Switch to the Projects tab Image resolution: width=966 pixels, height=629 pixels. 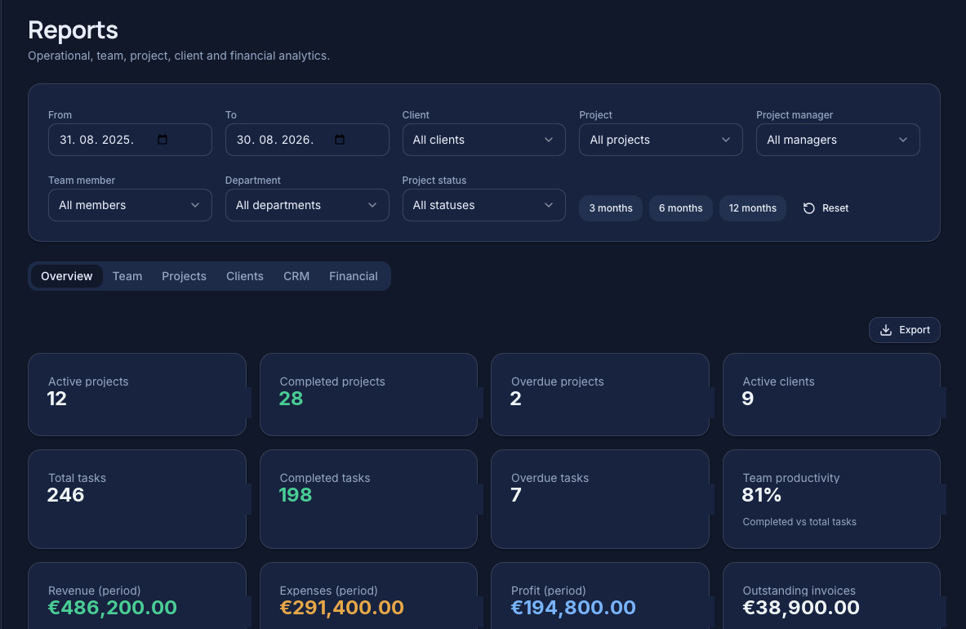185,277
